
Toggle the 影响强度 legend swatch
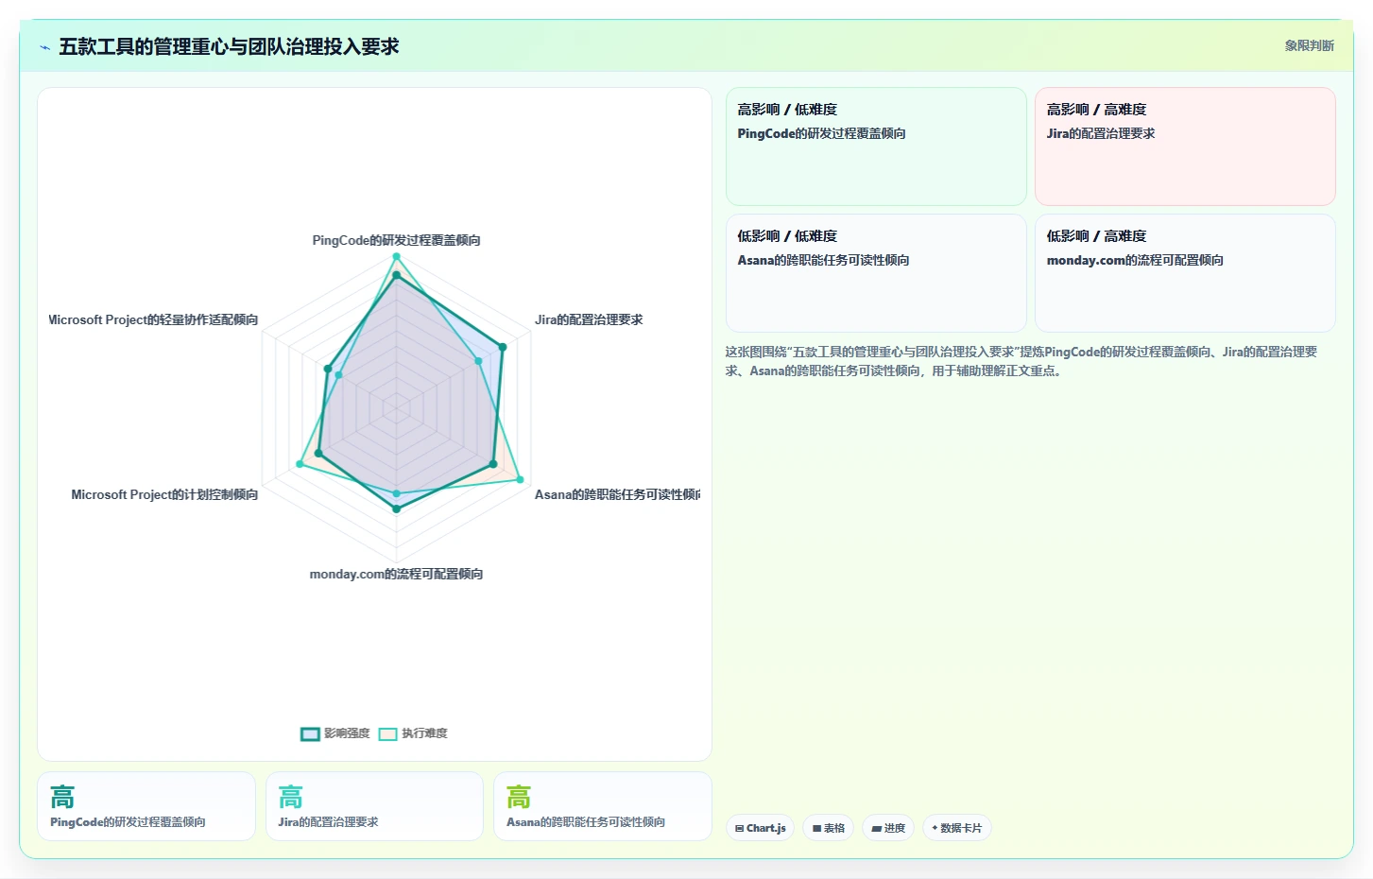(310, 734)
